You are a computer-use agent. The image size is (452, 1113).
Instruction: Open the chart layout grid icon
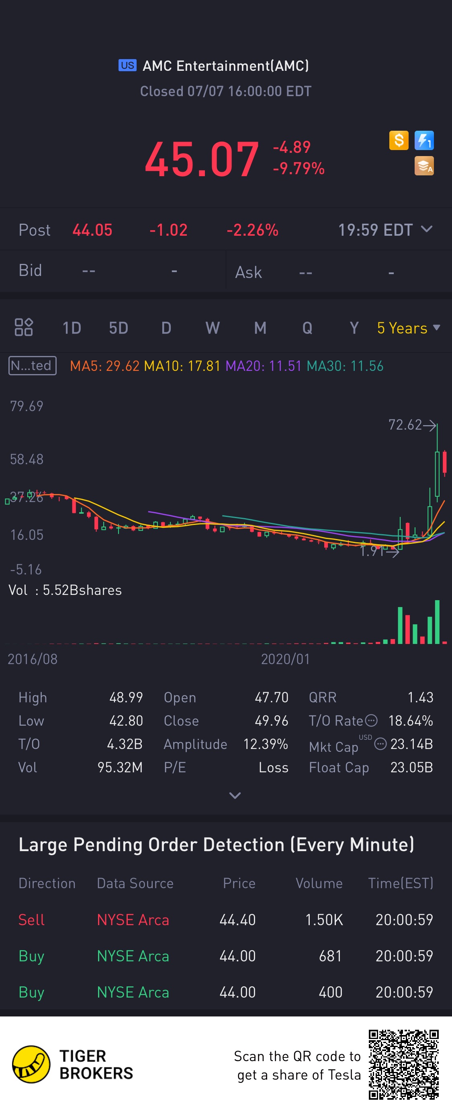pos(24,327)
